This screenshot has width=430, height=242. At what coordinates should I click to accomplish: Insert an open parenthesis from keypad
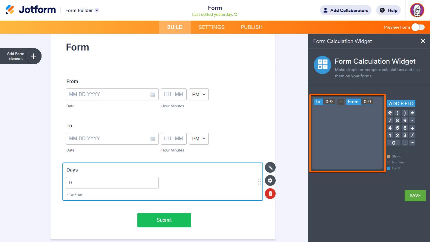point(397,113)
